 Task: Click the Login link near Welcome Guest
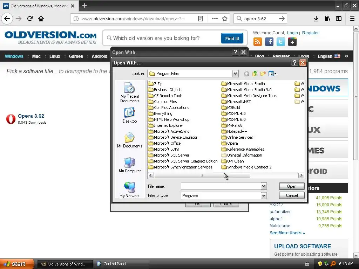point(292,33)
